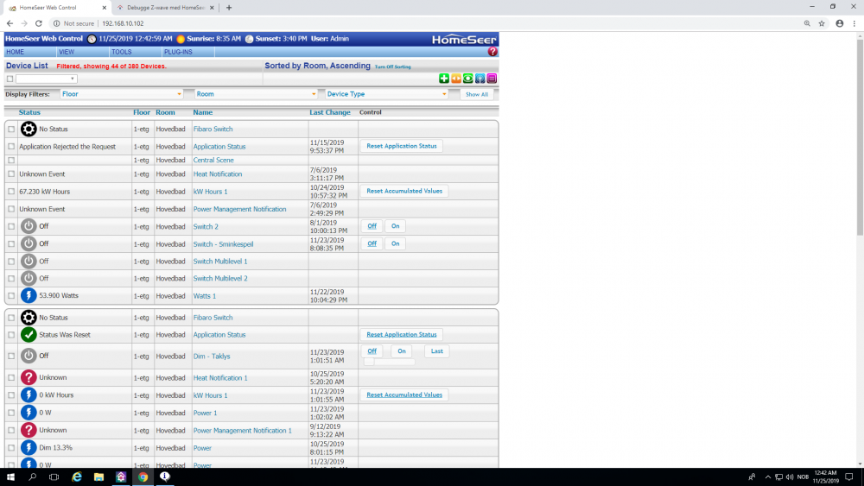The image size is (864, 486).
Task: Click the power icon in Switch Multilevel 1 row
Action: [x=29, y=261]
